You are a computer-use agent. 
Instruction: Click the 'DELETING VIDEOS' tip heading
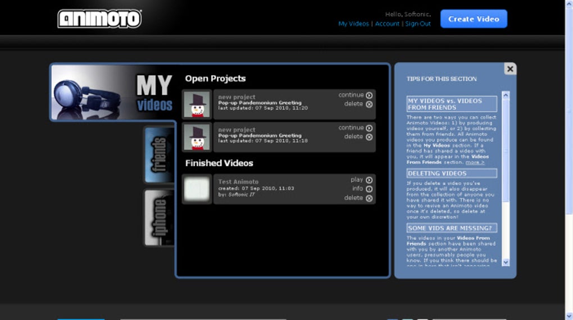coord(452,173)
